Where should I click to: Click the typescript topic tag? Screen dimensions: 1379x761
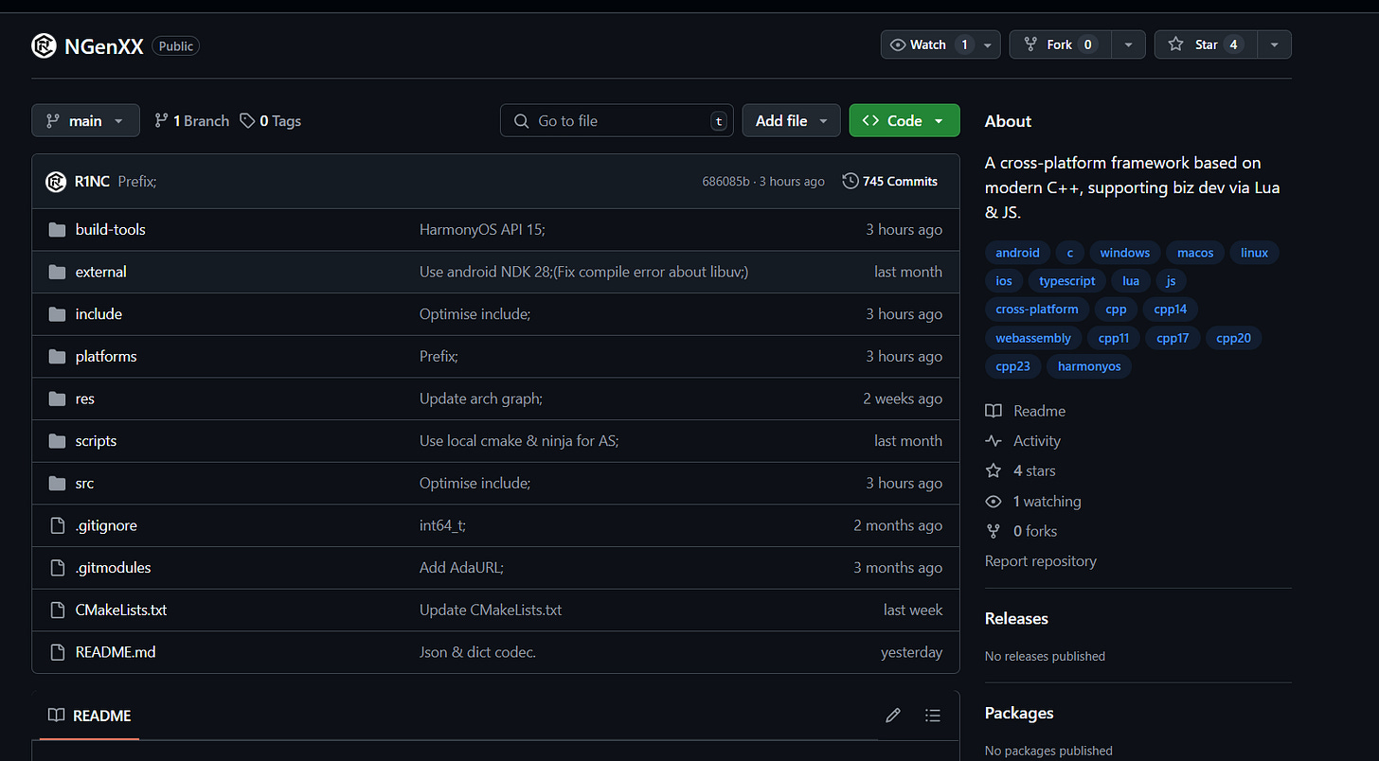1066,281
